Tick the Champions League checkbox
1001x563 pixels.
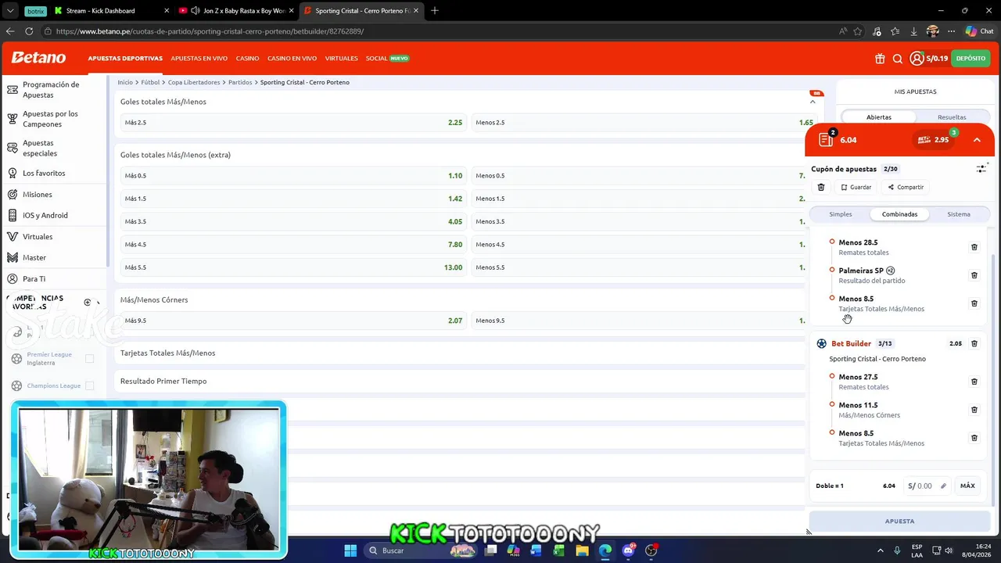pyautogui.click(x=89, y=385)
